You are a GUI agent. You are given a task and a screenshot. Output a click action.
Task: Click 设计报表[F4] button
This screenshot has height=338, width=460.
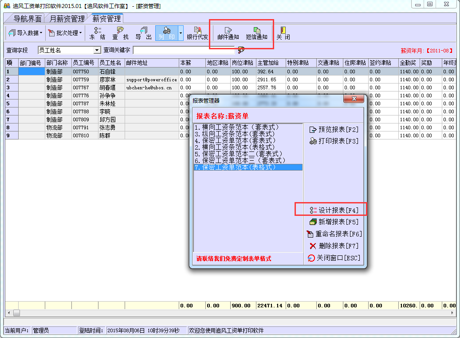pos(334,210)
